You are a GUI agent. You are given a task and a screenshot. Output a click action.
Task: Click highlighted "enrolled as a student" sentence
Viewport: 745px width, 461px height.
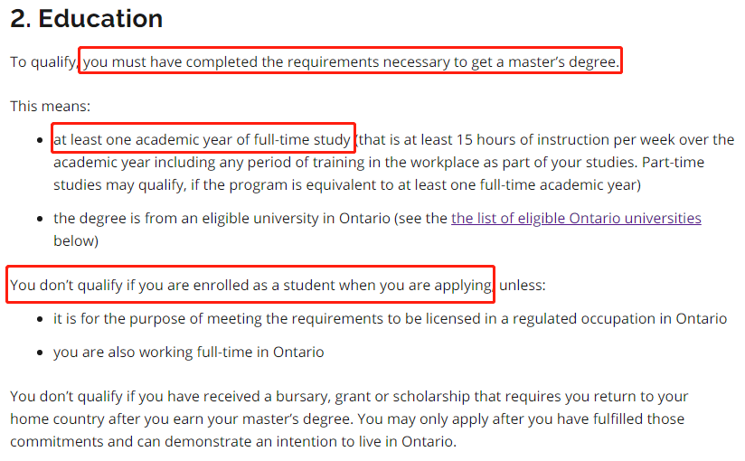click(x=250, y=285)
